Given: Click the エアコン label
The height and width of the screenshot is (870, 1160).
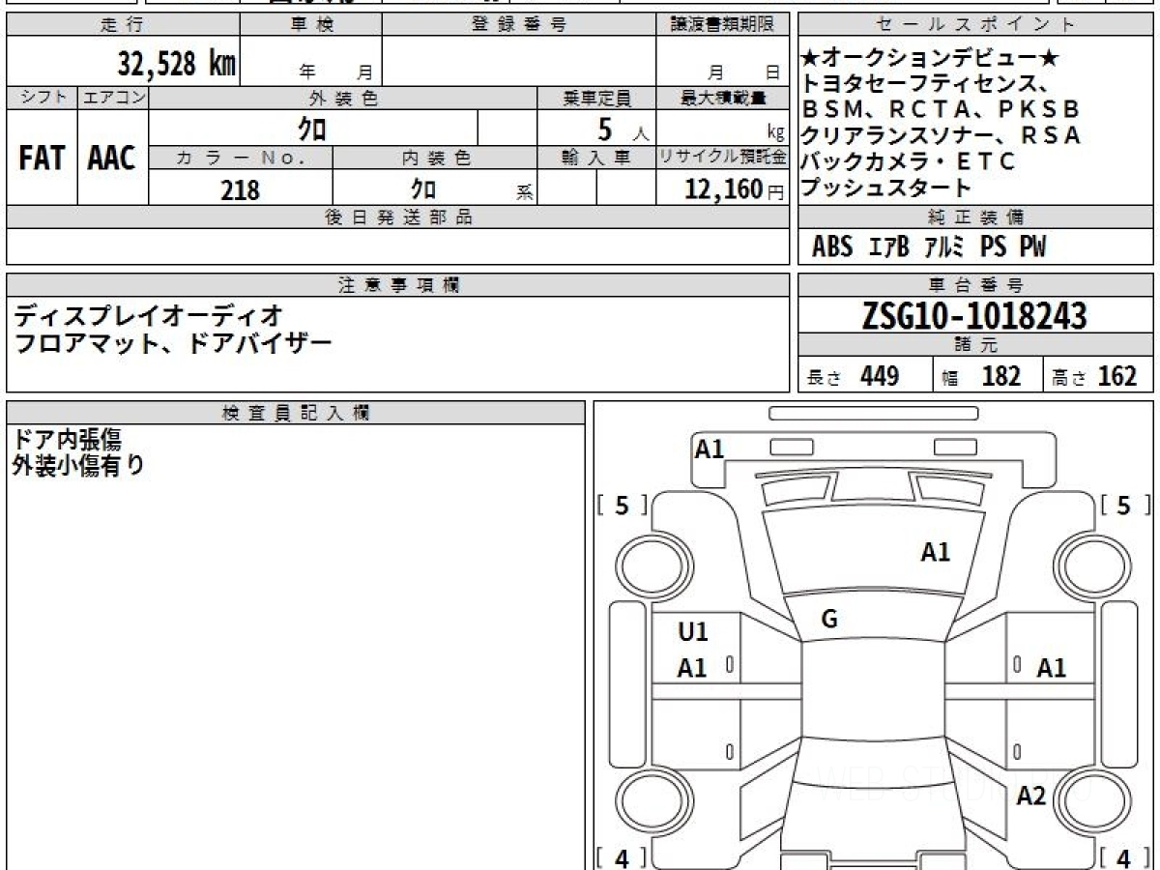Looking at the screenshot, I should click(x=113, y=98).
